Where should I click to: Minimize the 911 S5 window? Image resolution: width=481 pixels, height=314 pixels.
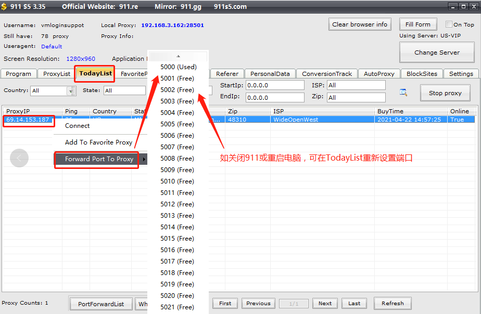point(453,7)
